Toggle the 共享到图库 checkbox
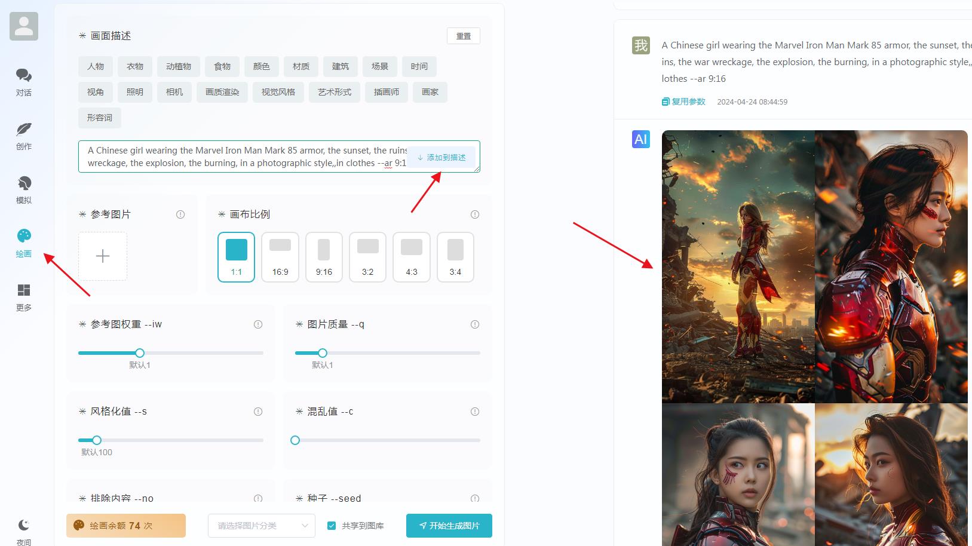The width and height of the screenshot is (972, 546). click(332, 526)
